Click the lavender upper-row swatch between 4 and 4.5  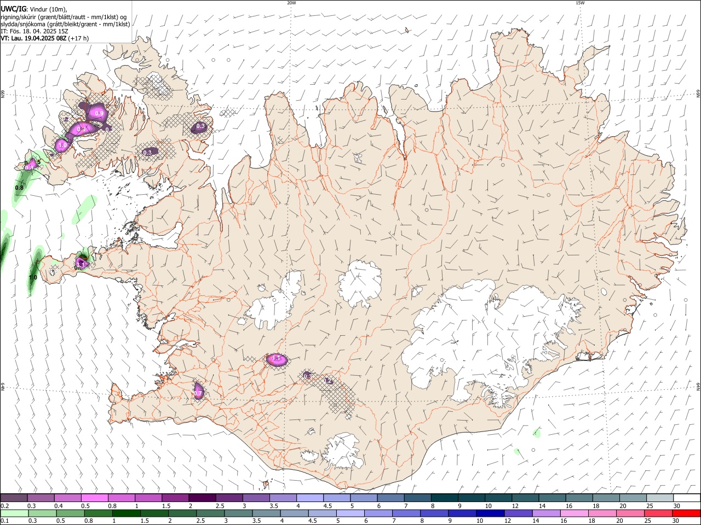[x=309, y=498]
